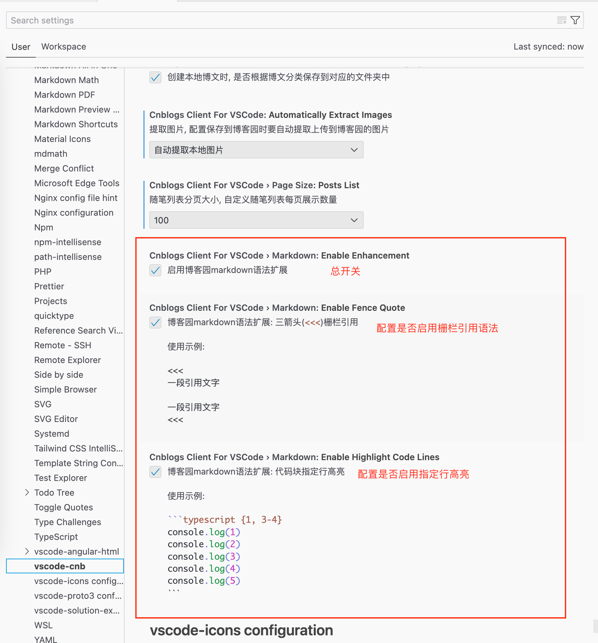598x643 pixels.
Task: Click Markdown: Enable Enhancement setting title
Action: 279,256
